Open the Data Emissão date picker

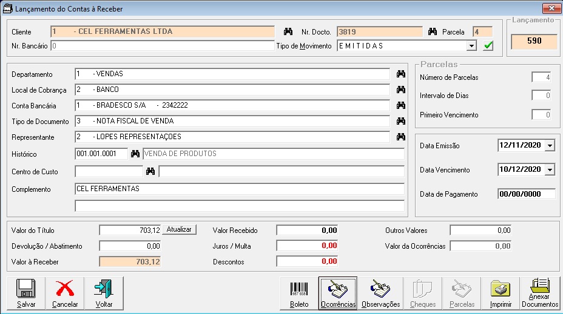click(x=550, y=146)
